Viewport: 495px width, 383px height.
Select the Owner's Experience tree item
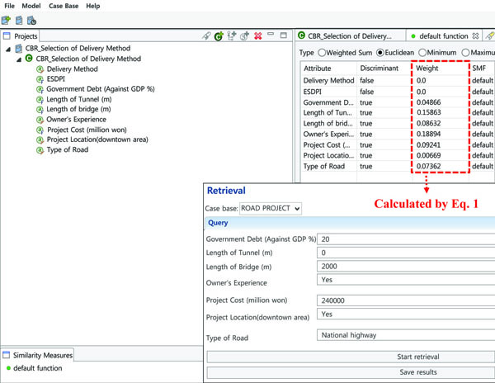(76, 120)
